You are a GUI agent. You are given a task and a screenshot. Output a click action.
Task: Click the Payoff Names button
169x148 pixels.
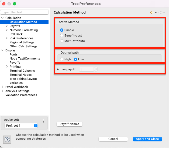(70, 124)
